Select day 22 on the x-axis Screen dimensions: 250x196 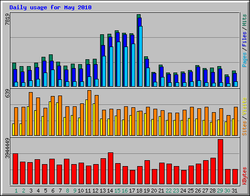pyautogui.click(x=168, y=191)
